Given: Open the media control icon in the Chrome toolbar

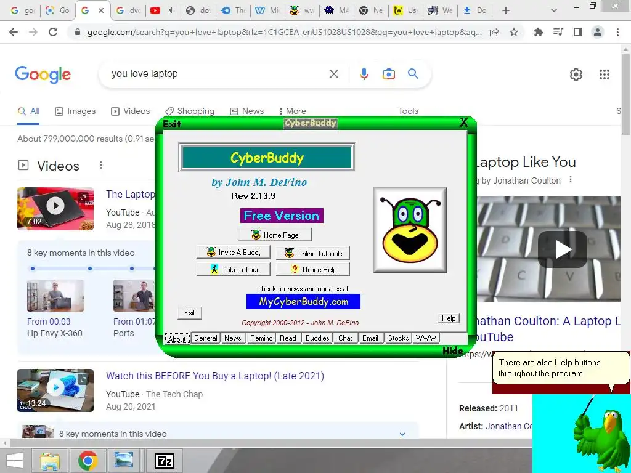Looking at the screenshot, I should point(558,32).
